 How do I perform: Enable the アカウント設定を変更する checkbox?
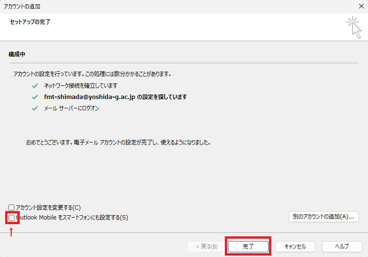point(12,207)
